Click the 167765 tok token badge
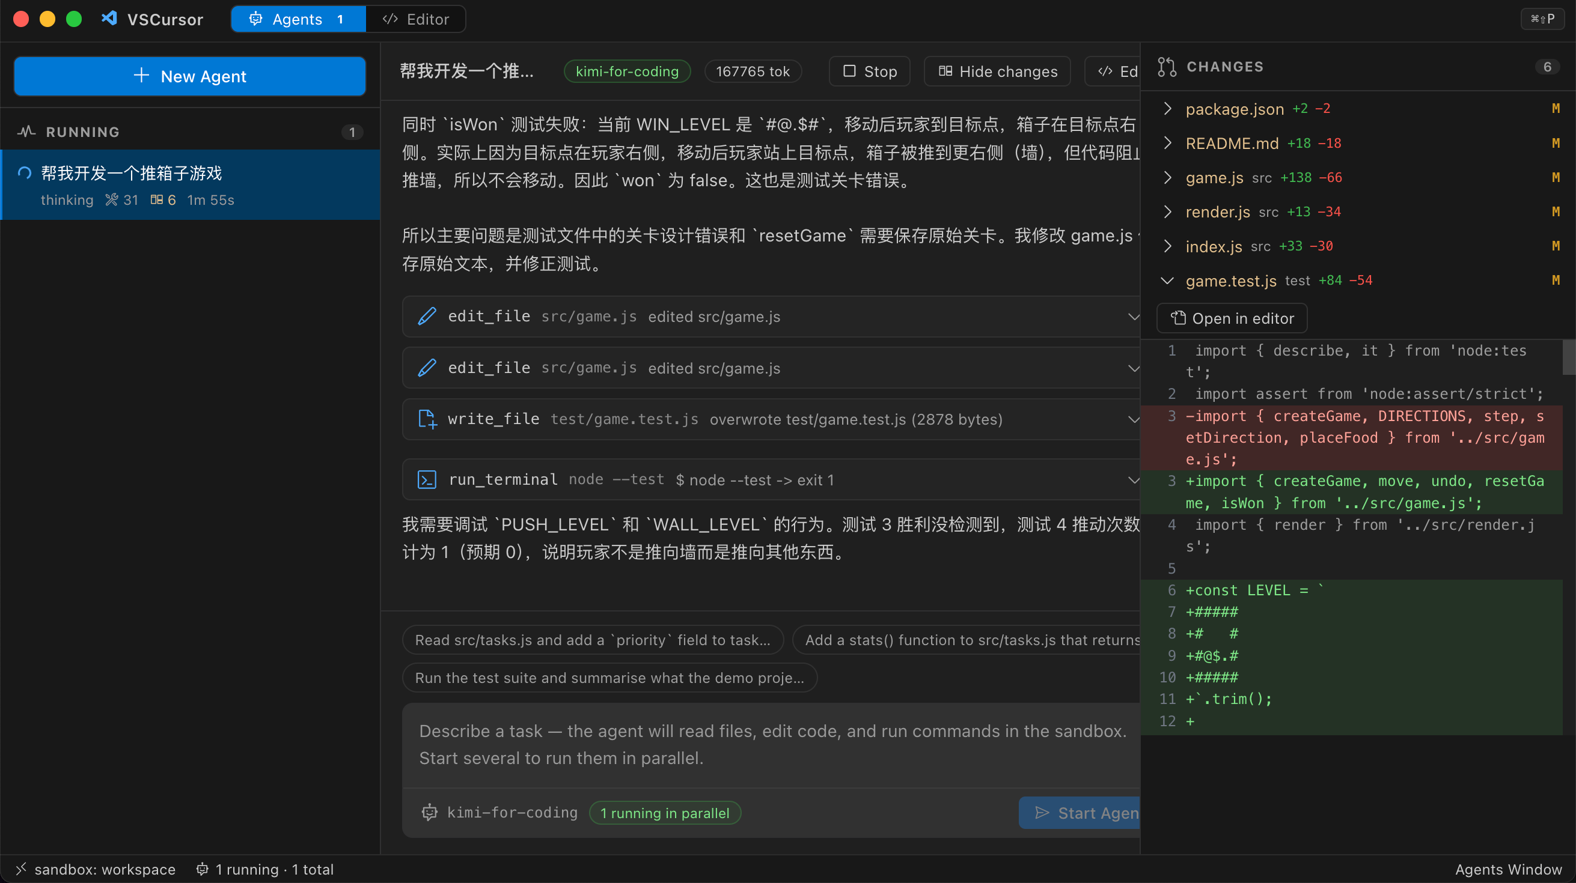Viewport: 1576px width, 883px height. [x=753, y=71]
